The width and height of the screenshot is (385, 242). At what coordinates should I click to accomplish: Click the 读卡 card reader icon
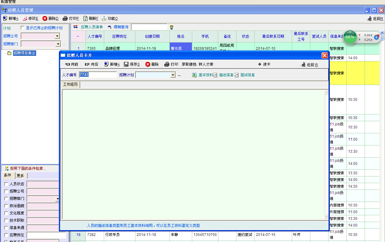click(x=260, y=64)
